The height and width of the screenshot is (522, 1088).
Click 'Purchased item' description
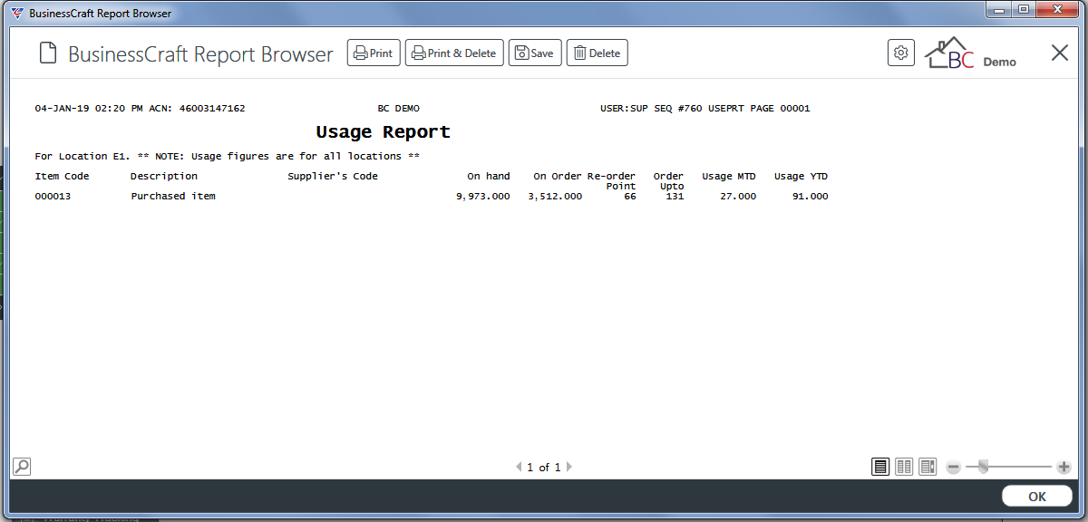(173, 196)
